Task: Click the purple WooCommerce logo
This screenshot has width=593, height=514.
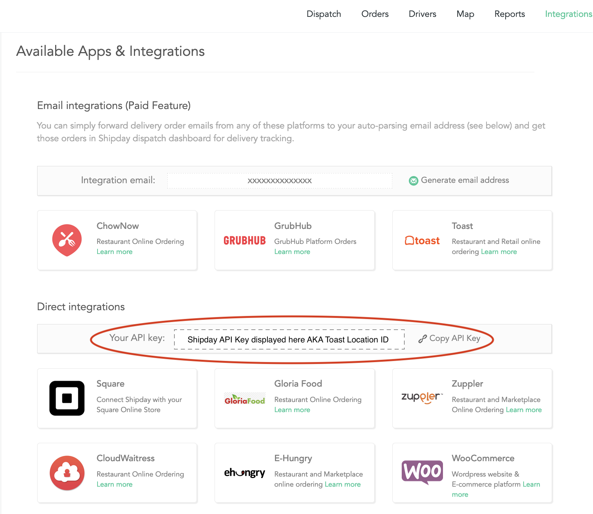Action: [422, 472]
